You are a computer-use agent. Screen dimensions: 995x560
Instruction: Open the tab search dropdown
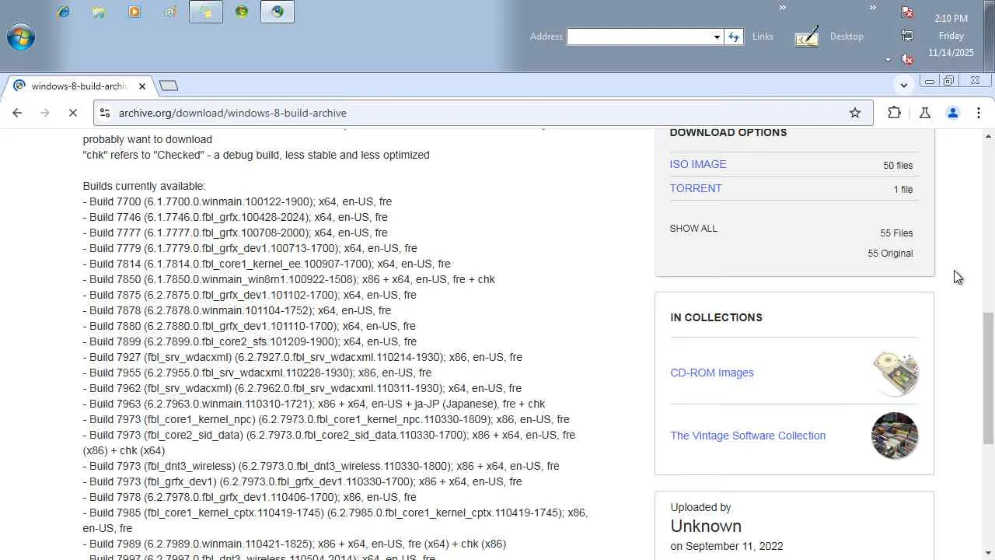click(x=903, y=85)
